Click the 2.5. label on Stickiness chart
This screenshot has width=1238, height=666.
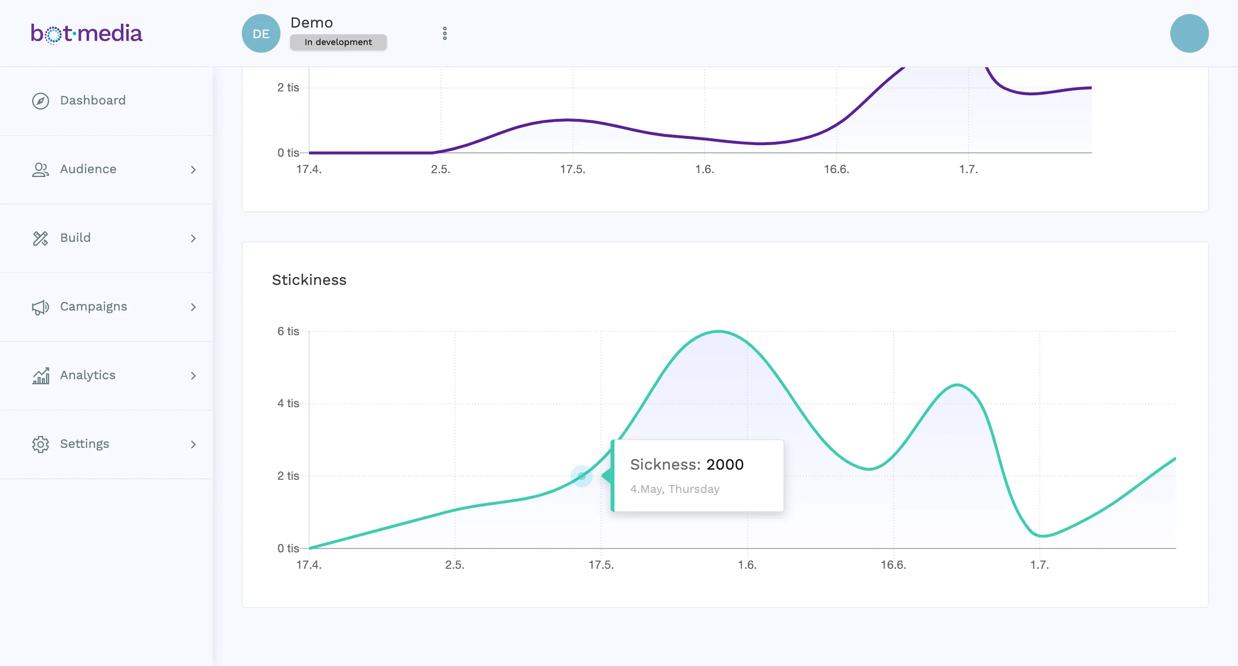tap(455, 565)
